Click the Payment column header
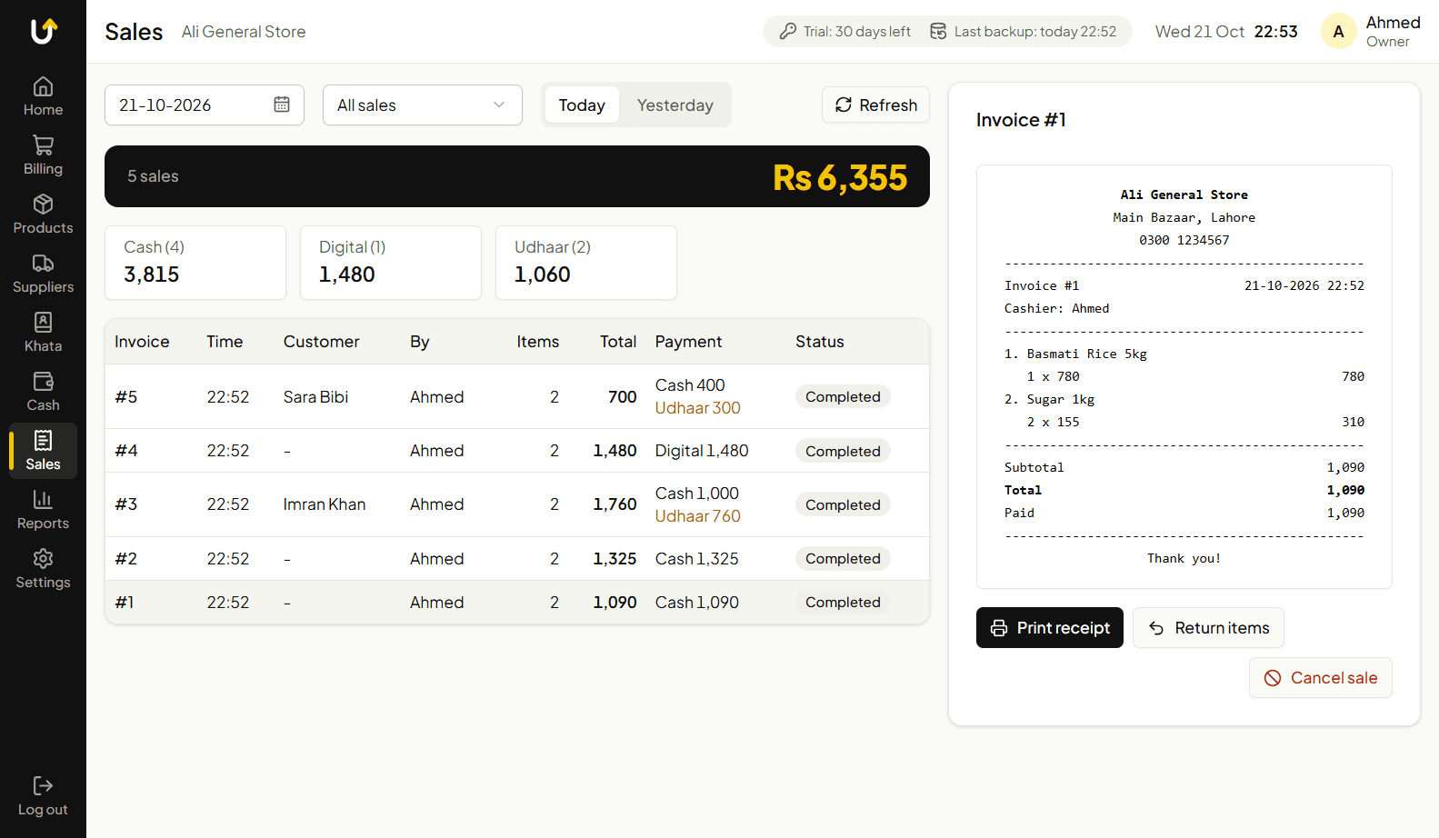1439x838 pixels. click(x=688, y=341)
